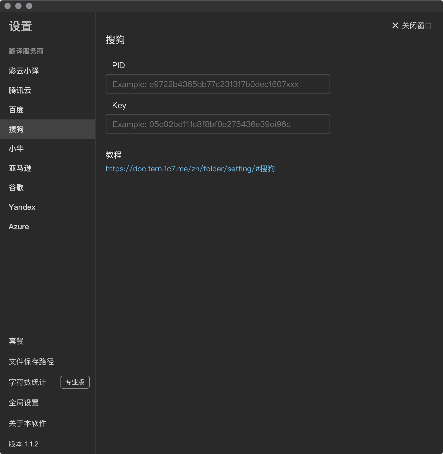Open the 套餐 plans section
The height and width of the screenshot is (454, 443).
[x=16, y=341]
